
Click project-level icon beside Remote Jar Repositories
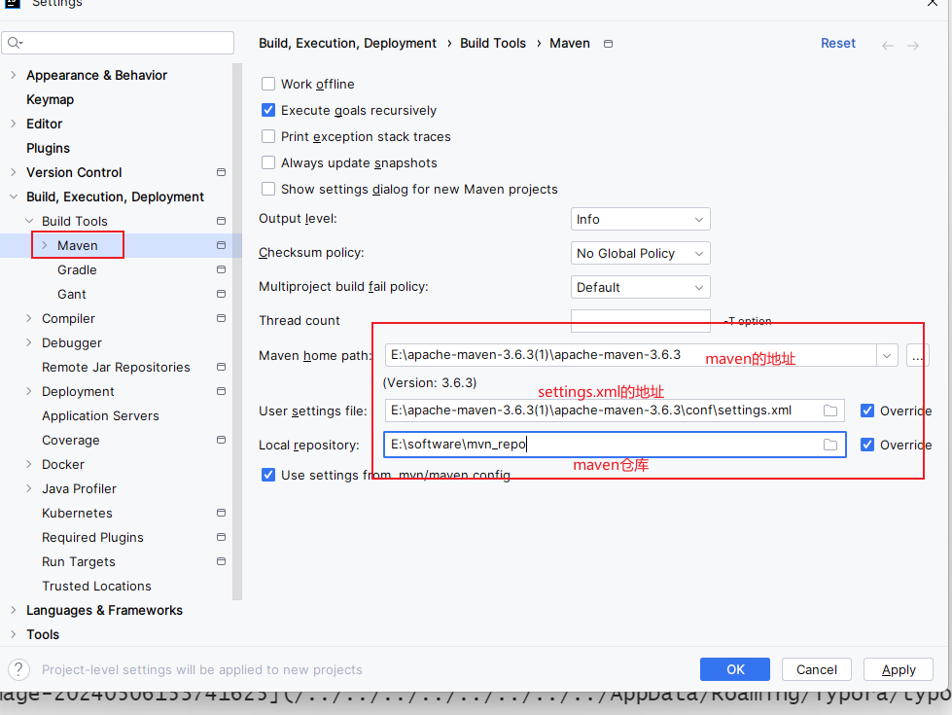click(x=221, y=367)
